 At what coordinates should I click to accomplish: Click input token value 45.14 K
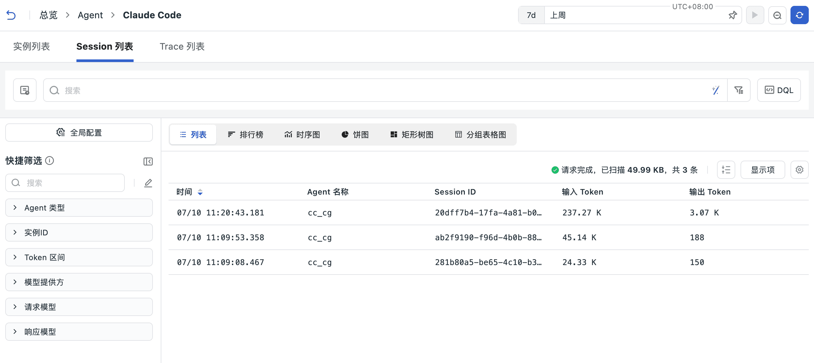point(579,238)
